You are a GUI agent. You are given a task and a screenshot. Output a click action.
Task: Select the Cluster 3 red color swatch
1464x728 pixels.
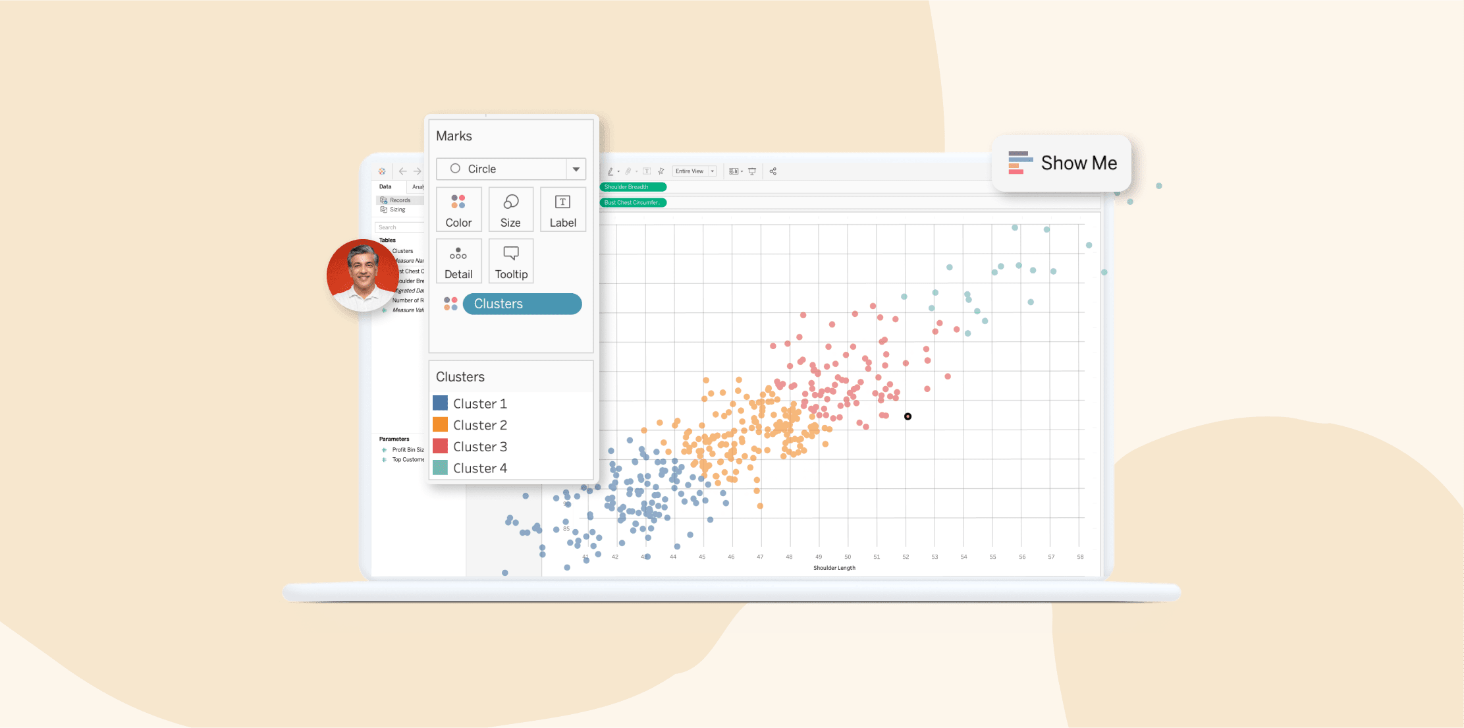(x=440, y=447)
